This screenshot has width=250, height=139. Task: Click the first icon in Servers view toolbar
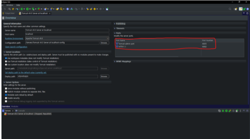coord(219,111)
